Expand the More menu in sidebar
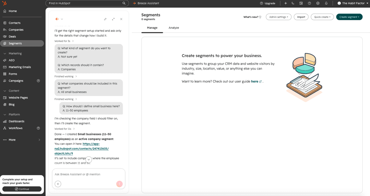The image size is (370, 196). [22, 140]
